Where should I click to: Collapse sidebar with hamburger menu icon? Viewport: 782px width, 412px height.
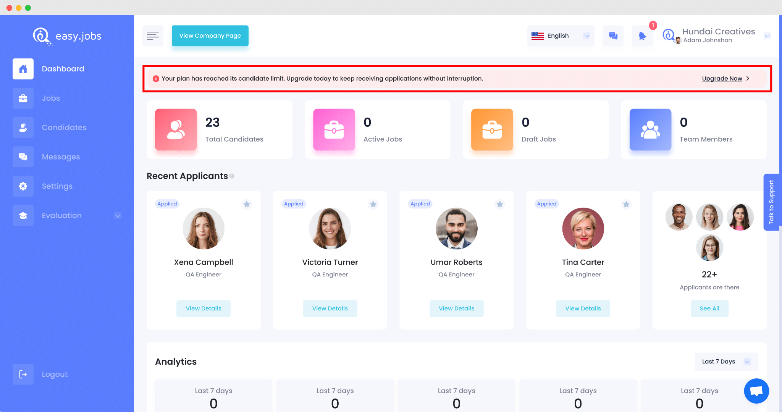(153, 36)
